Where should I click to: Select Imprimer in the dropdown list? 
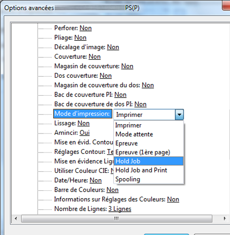pos(149,125)
